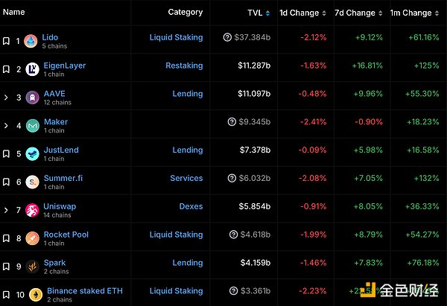Expand the AAVE row
Screen dimensions: 447x306
click(6, 98)
